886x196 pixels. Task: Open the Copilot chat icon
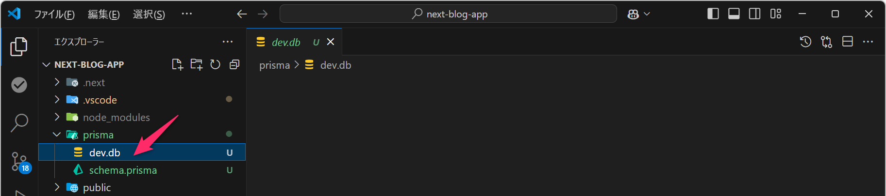pos(633,14)
